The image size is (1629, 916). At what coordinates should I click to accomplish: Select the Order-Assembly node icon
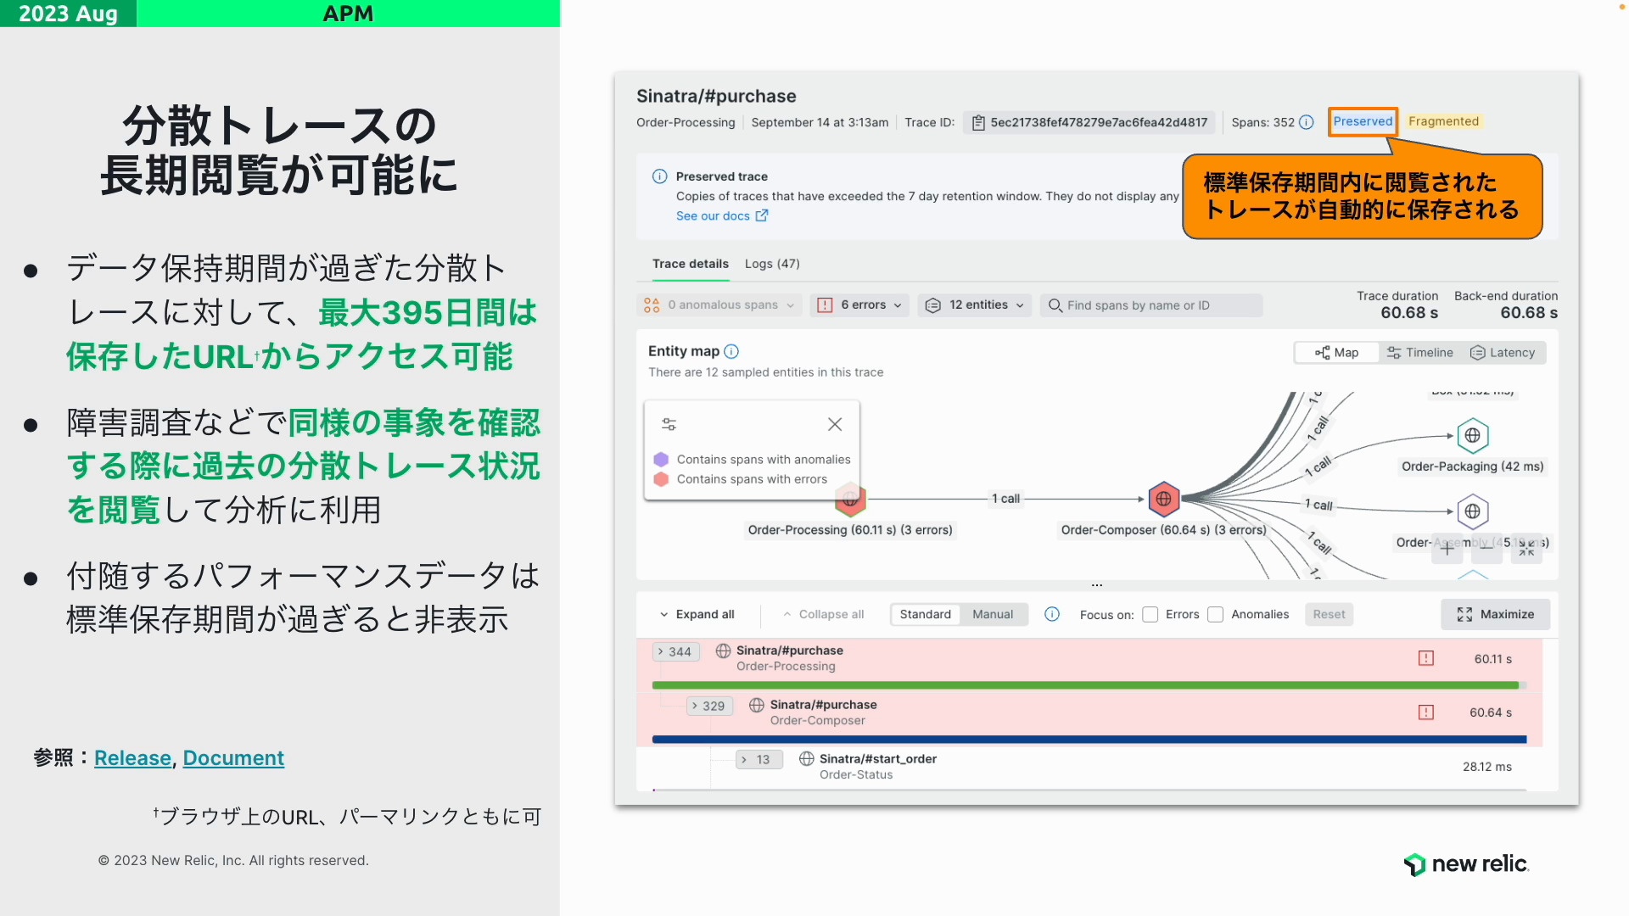pos(1473,511)
